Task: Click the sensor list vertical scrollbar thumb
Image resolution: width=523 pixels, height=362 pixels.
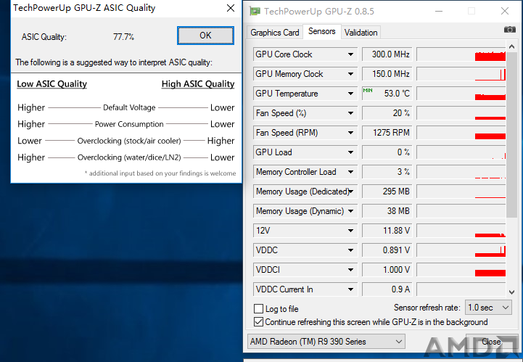Action: (x=512, y=135)
